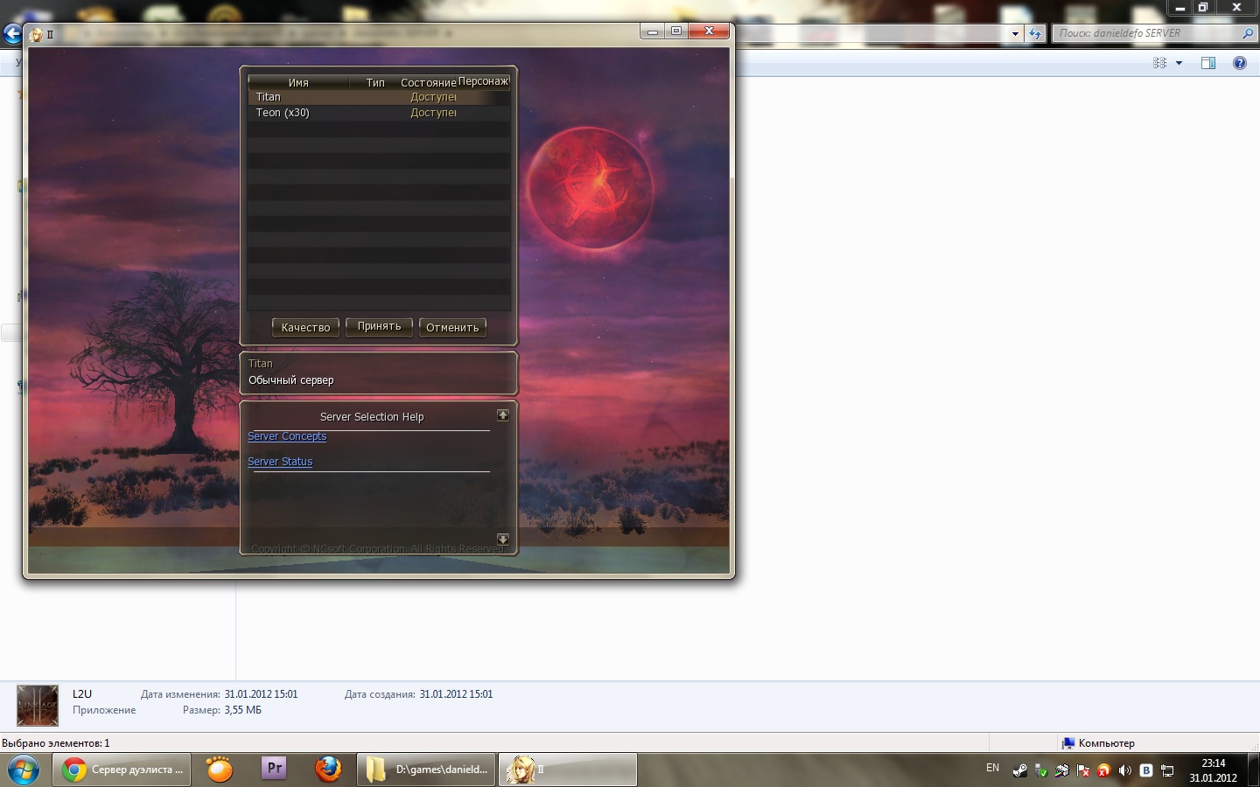Click the orange circle X tray icon
The width and height of the screenshot is (1260, 787).
[1104, 770]
